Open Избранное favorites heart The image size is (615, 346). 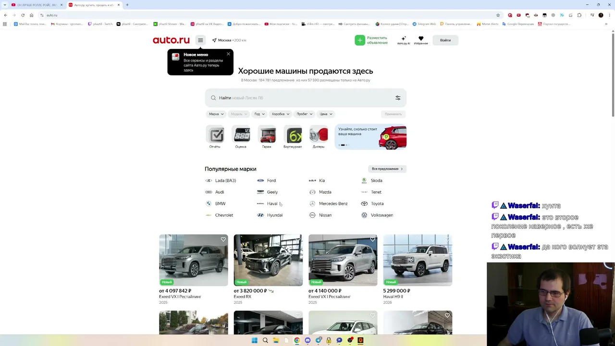[421, 40]
